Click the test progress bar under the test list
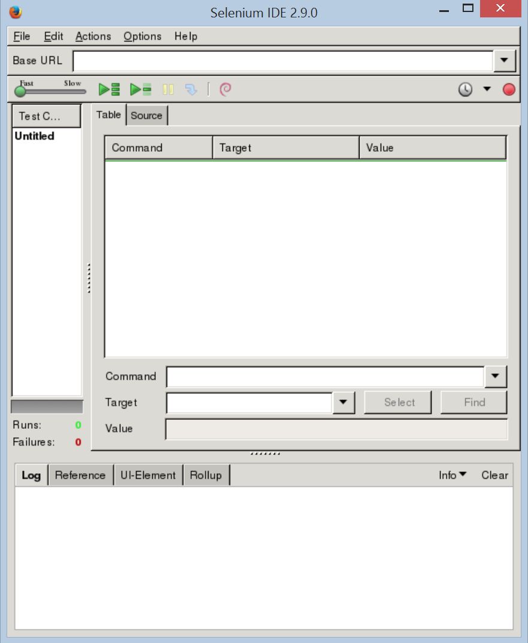The width and height of the screenshot is (528, 643). (x=47, y=407)
